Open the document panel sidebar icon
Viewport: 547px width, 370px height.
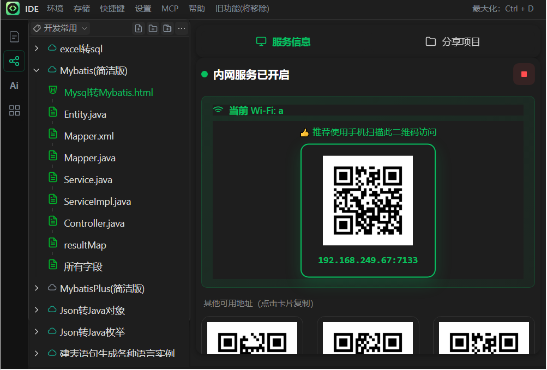click(14, 37)
